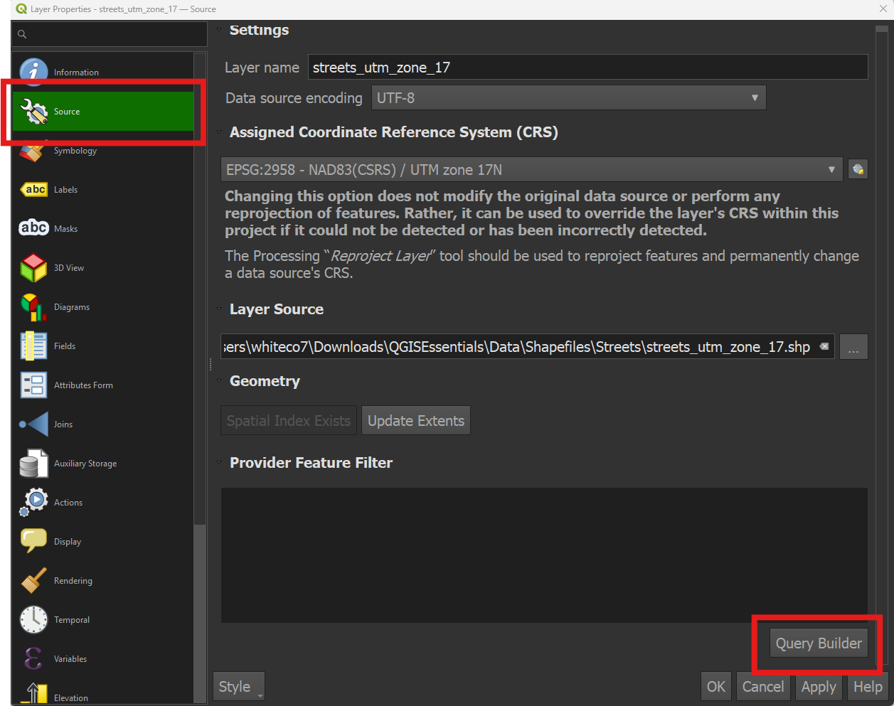Collapse the Provider Feature Filter section

tap(219, 463)
